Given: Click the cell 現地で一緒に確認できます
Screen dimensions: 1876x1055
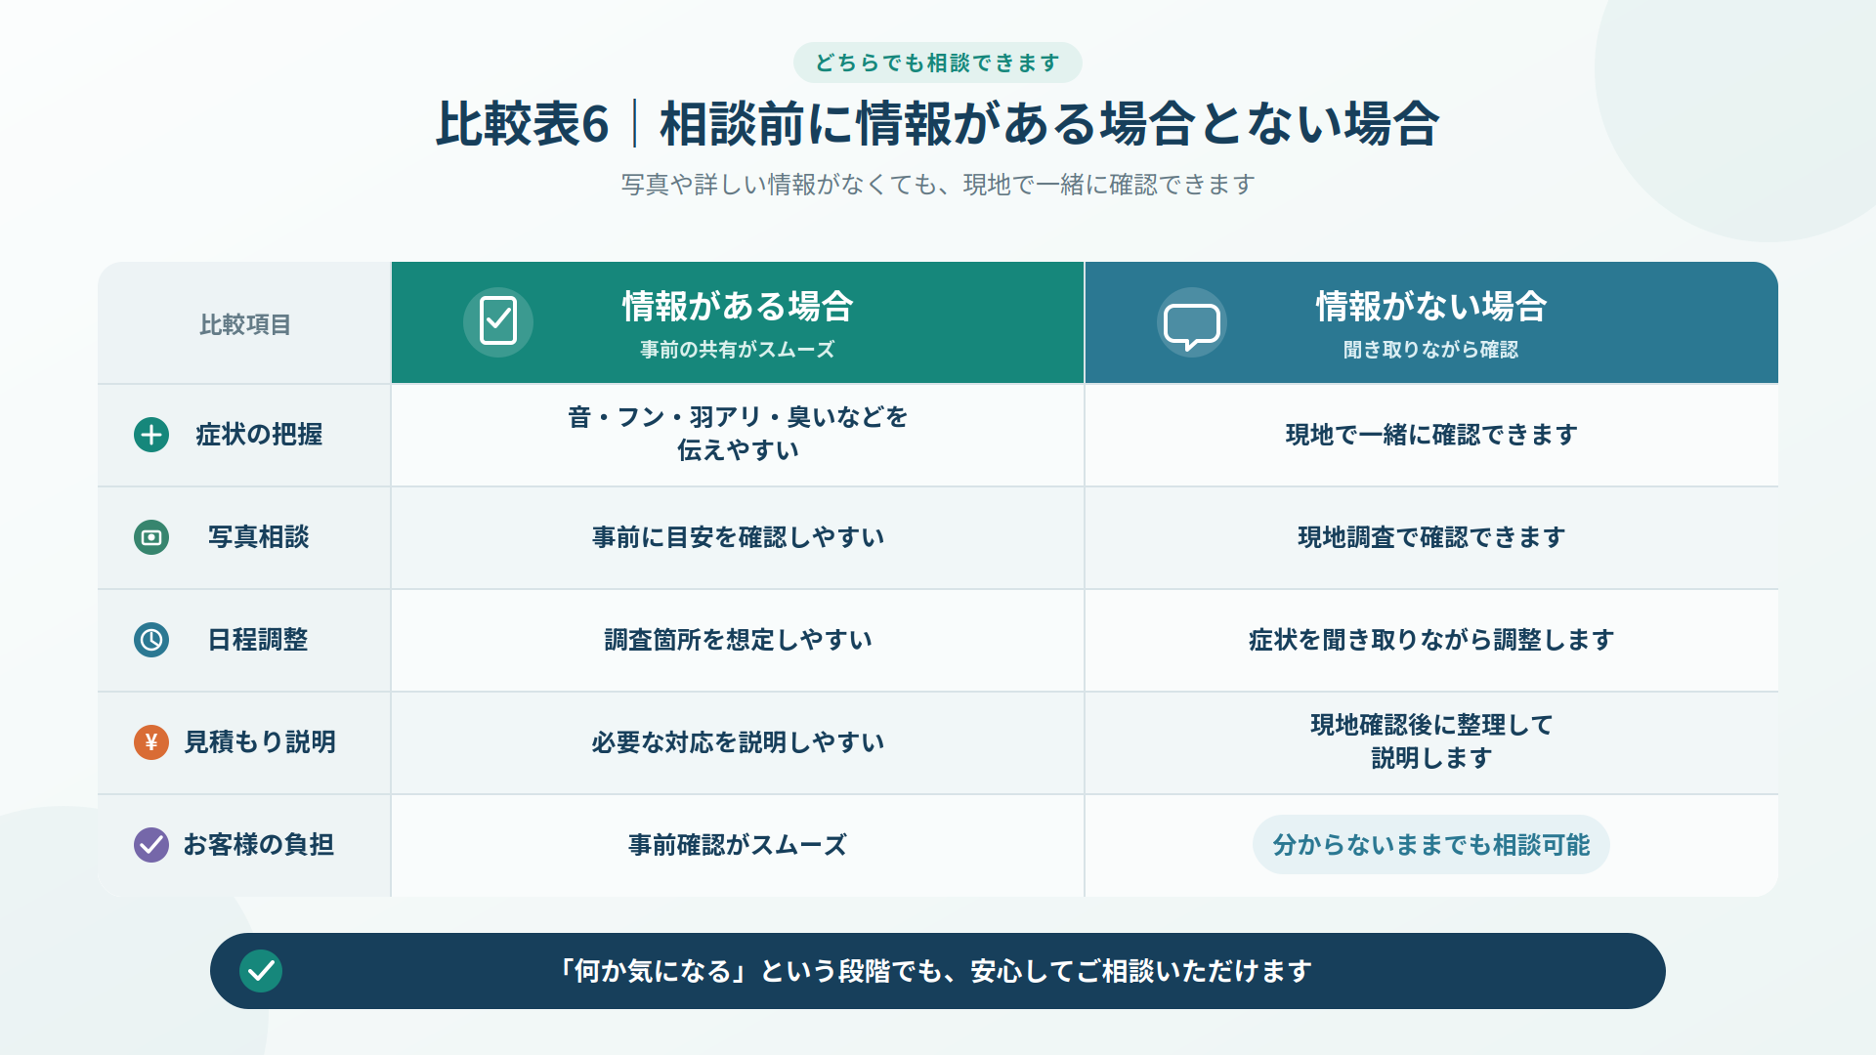Looking at the screenshot, I should click(1431, 435).
